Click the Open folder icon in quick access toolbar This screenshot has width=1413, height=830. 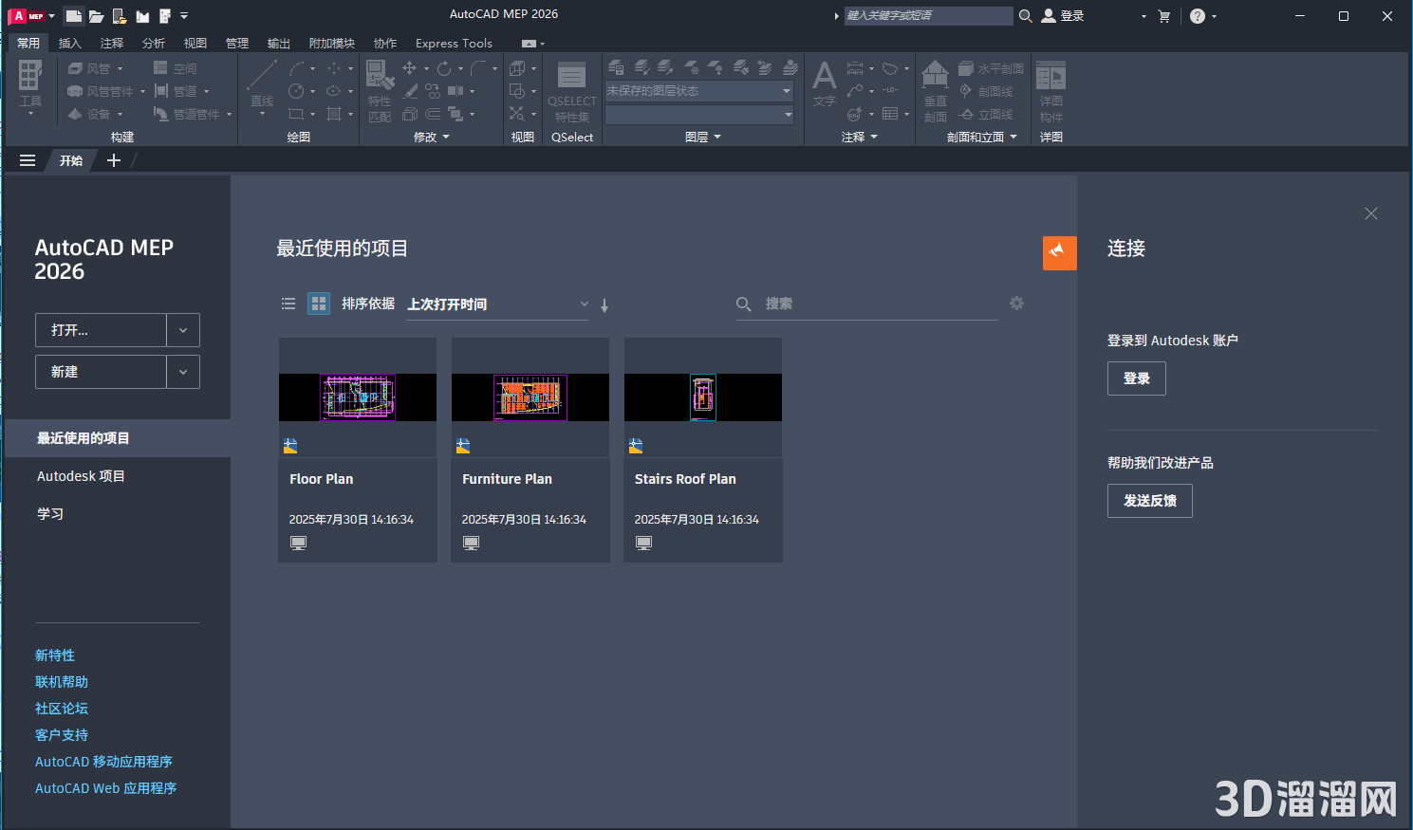pyautogui.click(x=96, y=16)
